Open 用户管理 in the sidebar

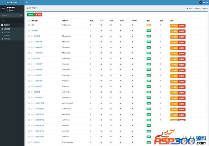(7, 32)
